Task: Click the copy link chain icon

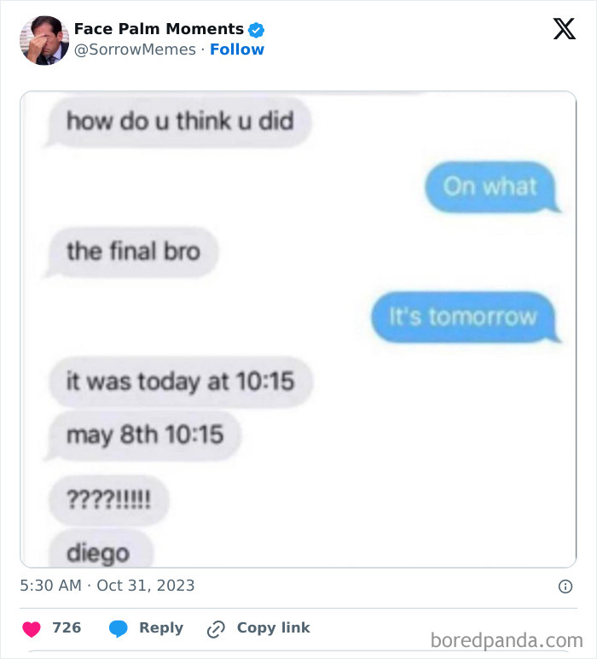Action: [x=216, y=629]
